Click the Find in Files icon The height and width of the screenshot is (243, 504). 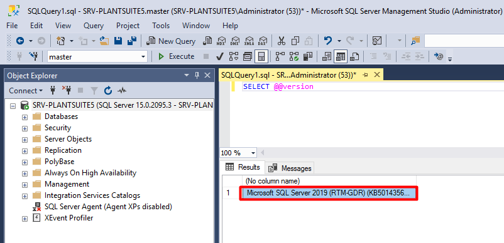pos(415,41)
